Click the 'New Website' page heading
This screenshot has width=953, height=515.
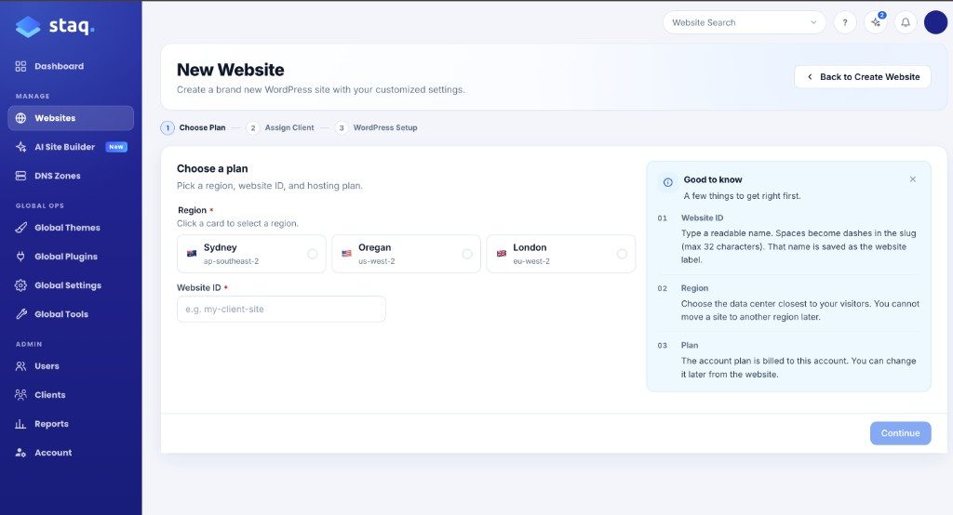click(x=231, y=70)
